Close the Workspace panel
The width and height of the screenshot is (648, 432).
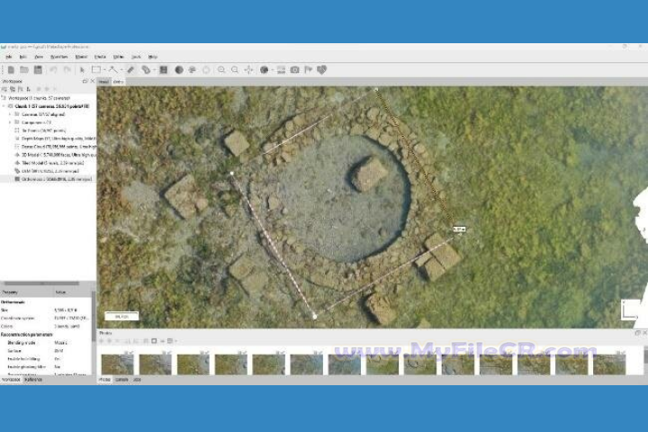pyautogui.click(x=92, y=82)
